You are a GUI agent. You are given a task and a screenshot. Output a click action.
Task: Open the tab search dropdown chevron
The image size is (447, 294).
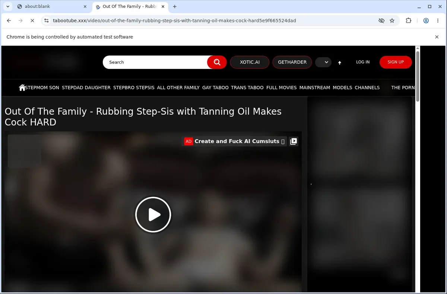[7, 6]
